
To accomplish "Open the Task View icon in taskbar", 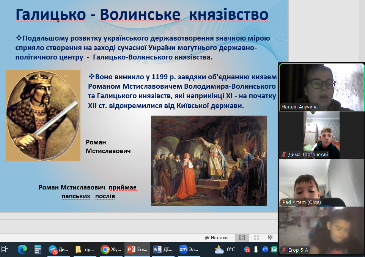I will [5, 249].
